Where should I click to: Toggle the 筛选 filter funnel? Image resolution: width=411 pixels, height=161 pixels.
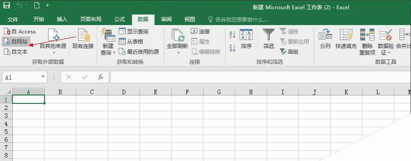pyautogui.click(x=269, y=39)
